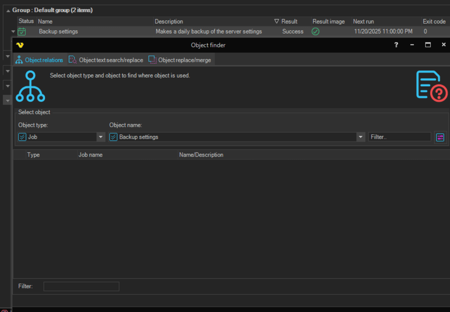This screenshot has width=450, height=312.
Task: Click the green job status calendar icon
Action: point(22,32)
